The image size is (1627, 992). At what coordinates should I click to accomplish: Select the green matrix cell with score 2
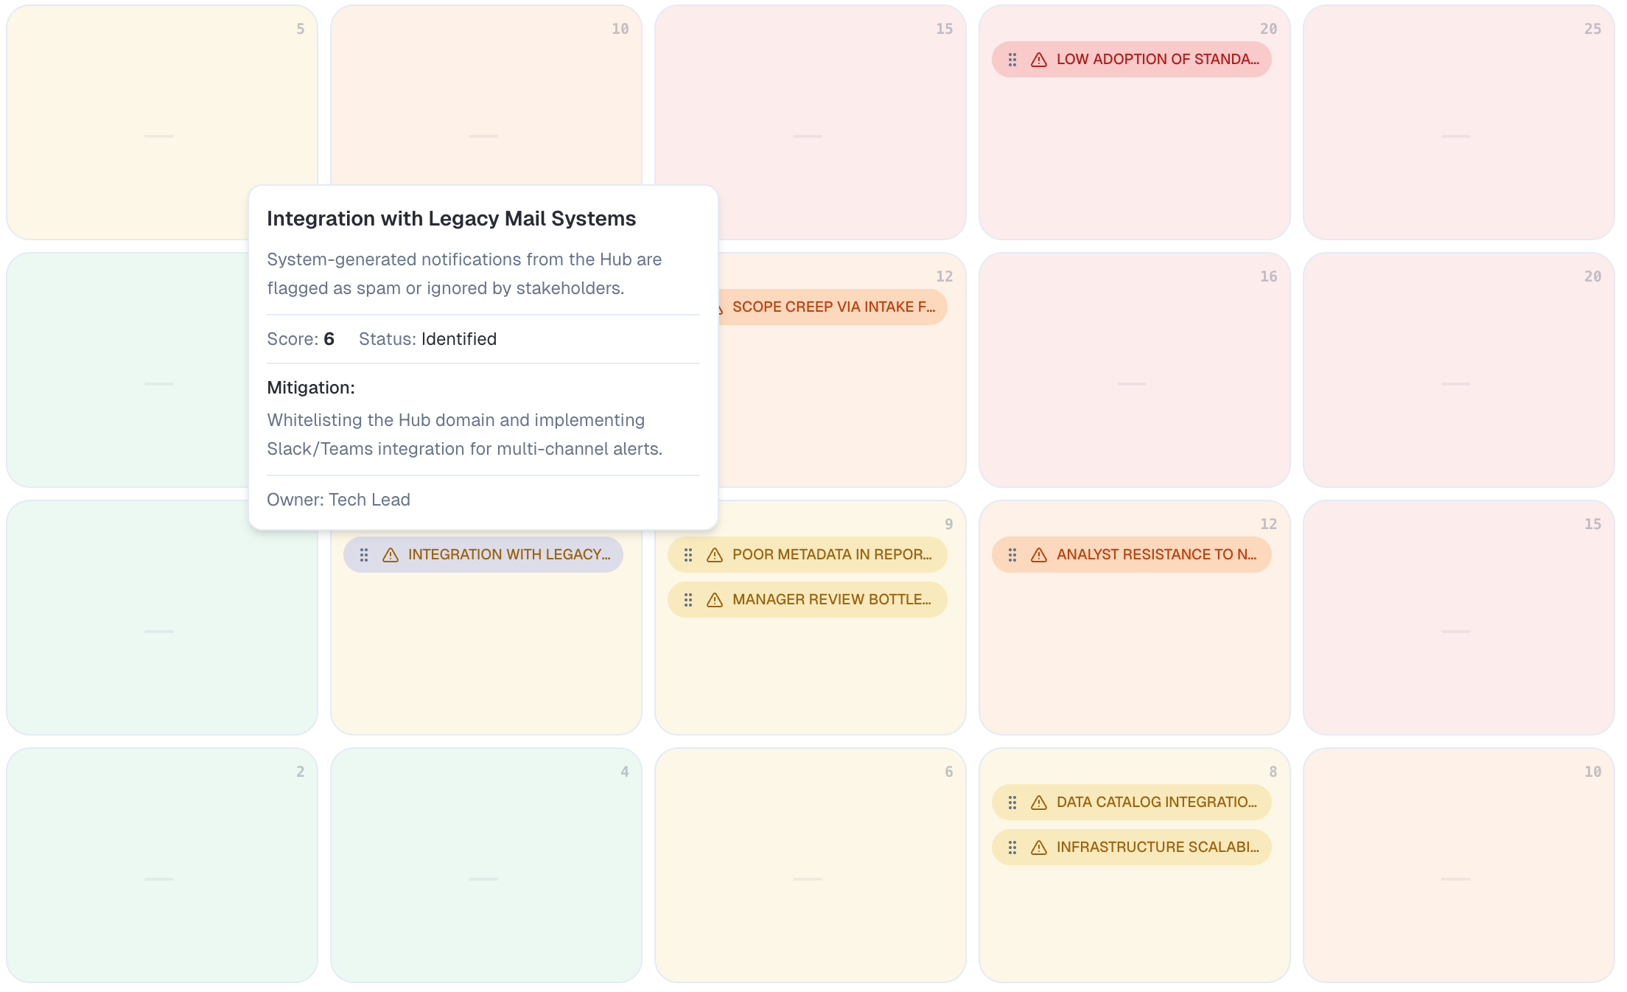(161, 866)
